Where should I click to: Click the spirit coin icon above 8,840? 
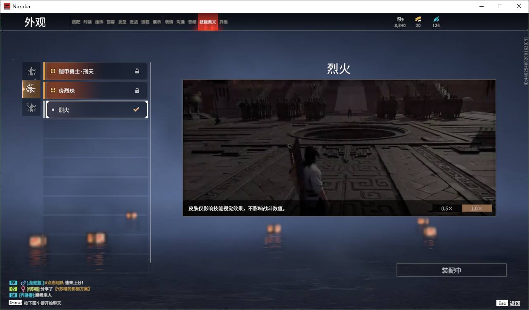[400, 19]
